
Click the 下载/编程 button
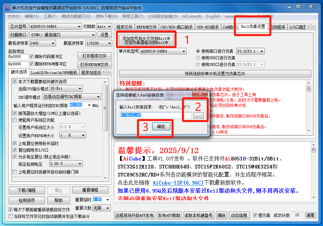click(x=27, y=190)
